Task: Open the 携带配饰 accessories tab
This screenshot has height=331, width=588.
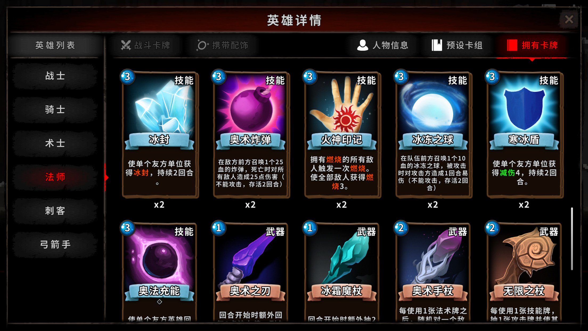Action: coord(223,45)
